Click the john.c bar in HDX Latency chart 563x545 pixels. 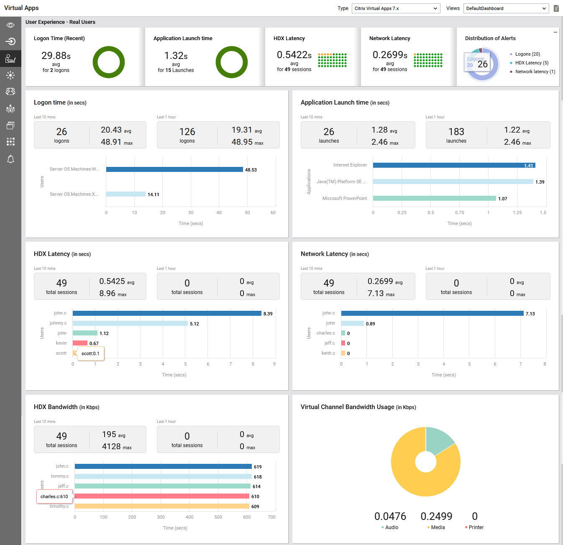[167, 313]
